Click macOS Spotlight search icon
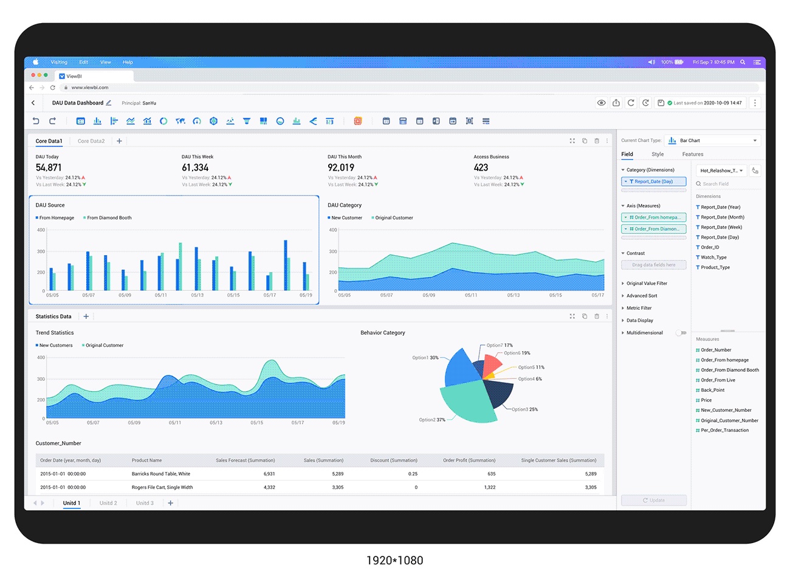This screenshot has width=790, height=571. tap(743, 62)
